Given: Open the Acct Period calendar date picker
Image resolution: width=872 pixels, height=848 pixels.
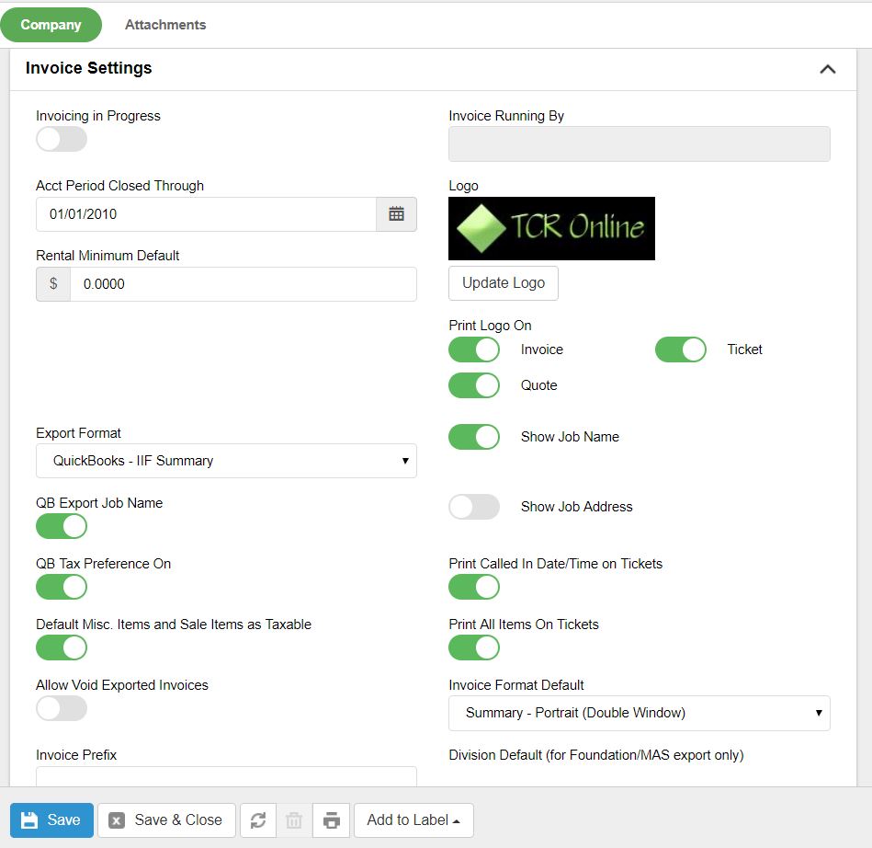Looking at the screenshot, I should [x=396, y=214].
